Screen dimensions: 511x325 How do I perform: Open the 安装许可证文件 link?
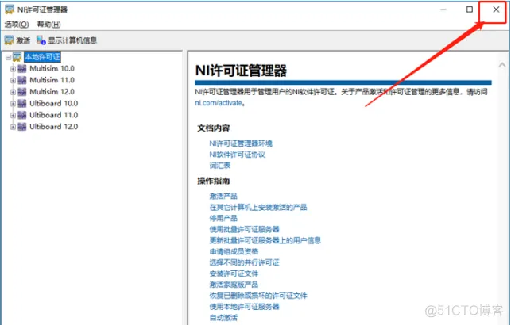tap(234, 273)
